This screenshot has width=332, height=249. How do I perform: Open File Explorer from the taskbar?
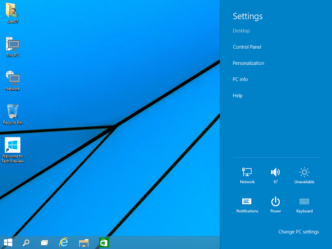click(84, 242)
